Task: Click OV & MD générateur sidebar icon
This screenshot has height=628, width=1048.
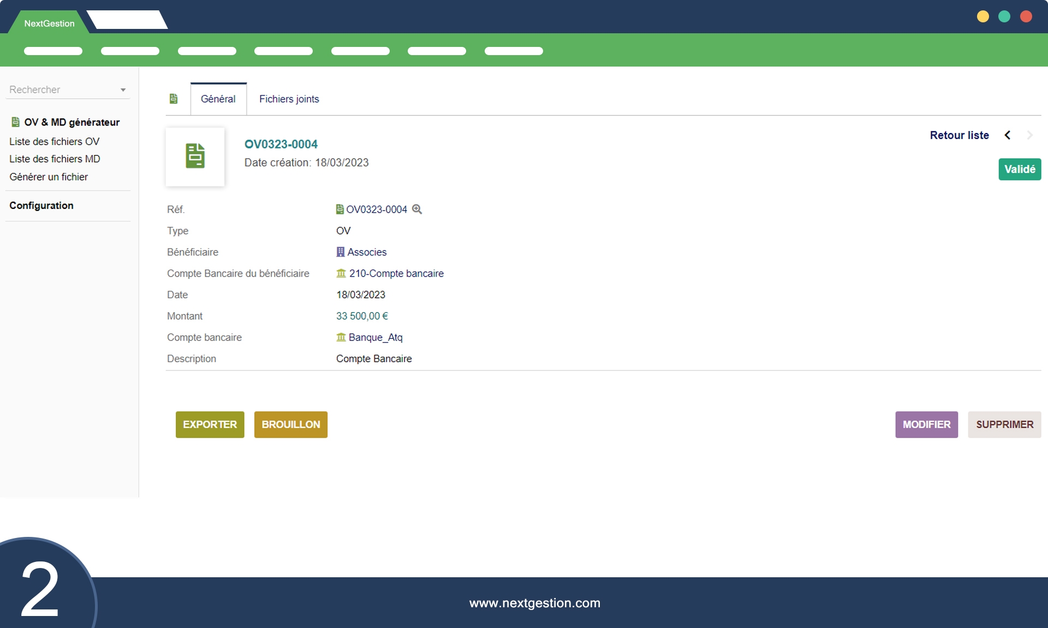Action: coord(15,122)
